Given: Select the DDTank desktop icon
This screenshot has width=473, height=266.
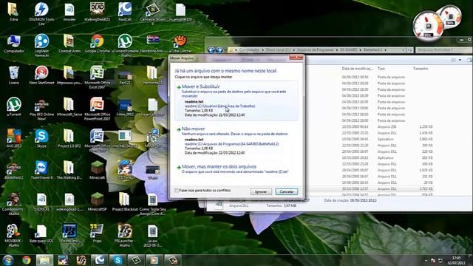Looking at the screenshot, I should click(125, 170).
